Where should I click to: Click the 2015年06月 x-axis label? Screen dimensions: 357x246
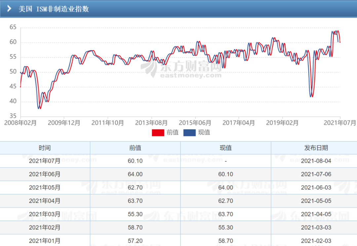click(195, 123)
